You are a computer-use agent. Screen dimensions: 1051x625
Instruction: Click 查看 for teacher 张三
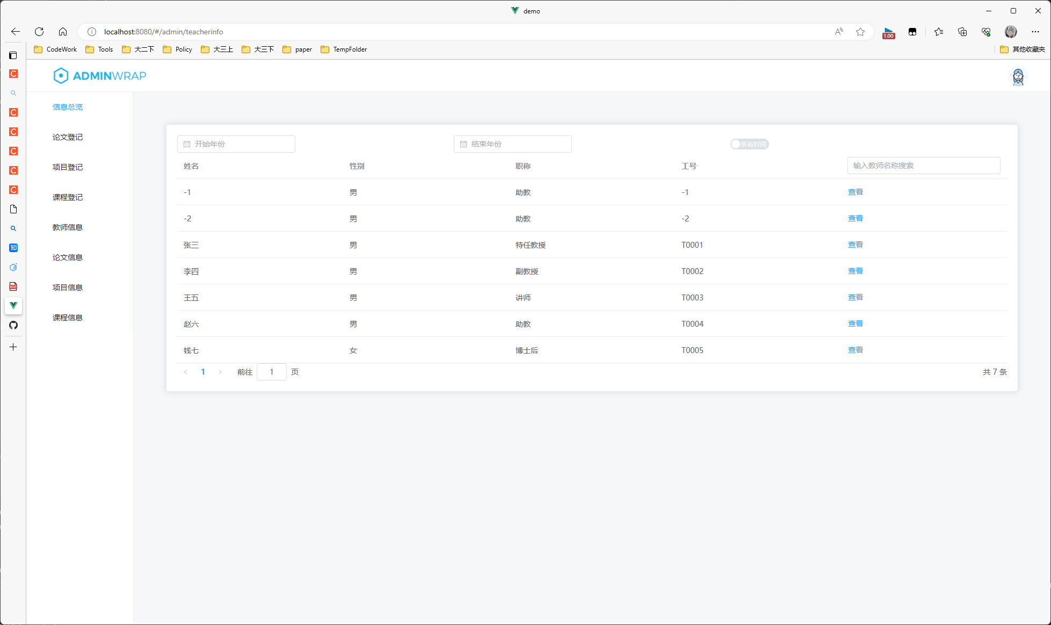[855, 245]
